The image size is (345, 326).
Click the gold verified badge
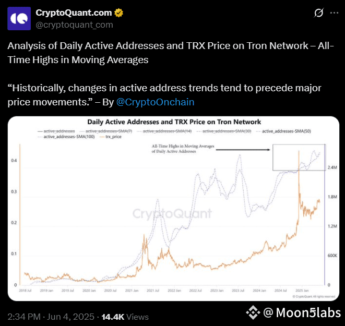pyautogui.click(x=118, y=13)
